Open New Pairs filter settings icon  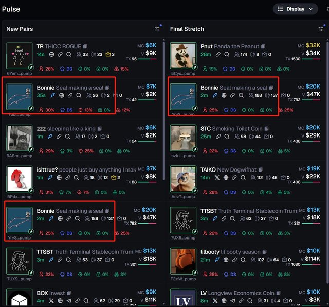click(157, 29)
